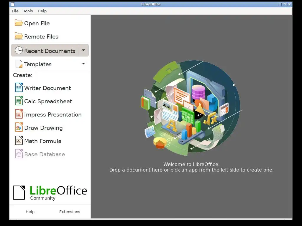
Task: Expand the Templates dropdown arrow
Action: [83, 64]
